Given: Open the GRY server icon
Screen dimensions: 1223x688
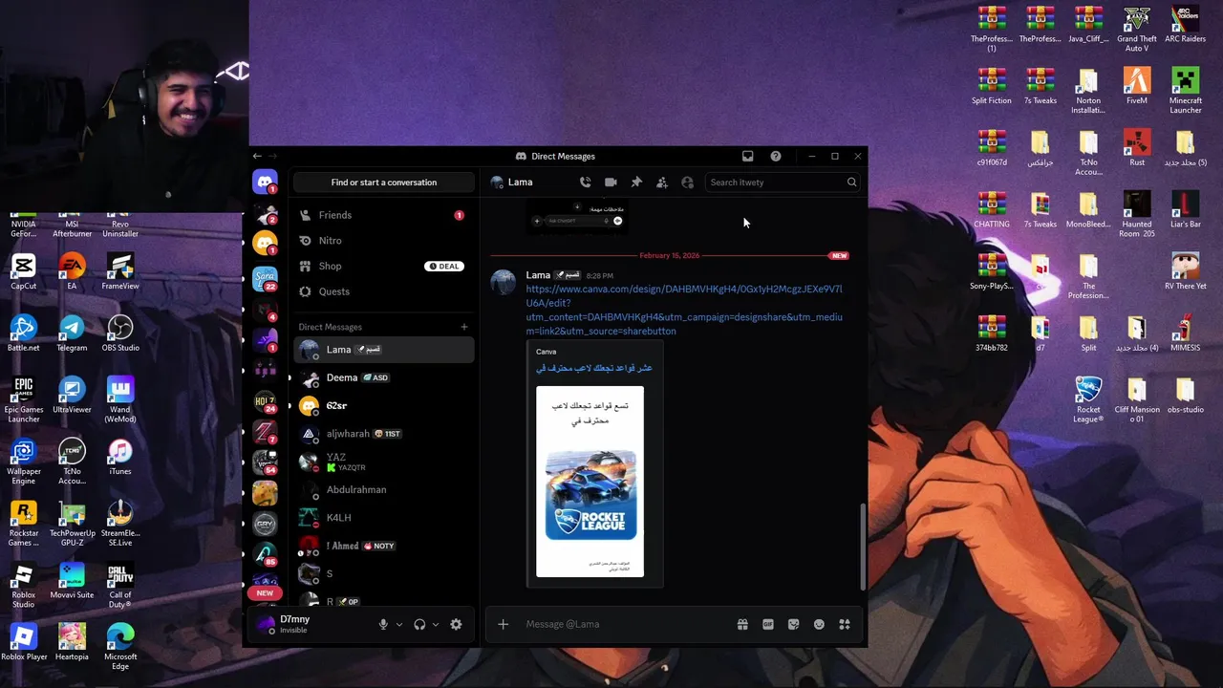Looking at the screenshot, I should 265,524.
